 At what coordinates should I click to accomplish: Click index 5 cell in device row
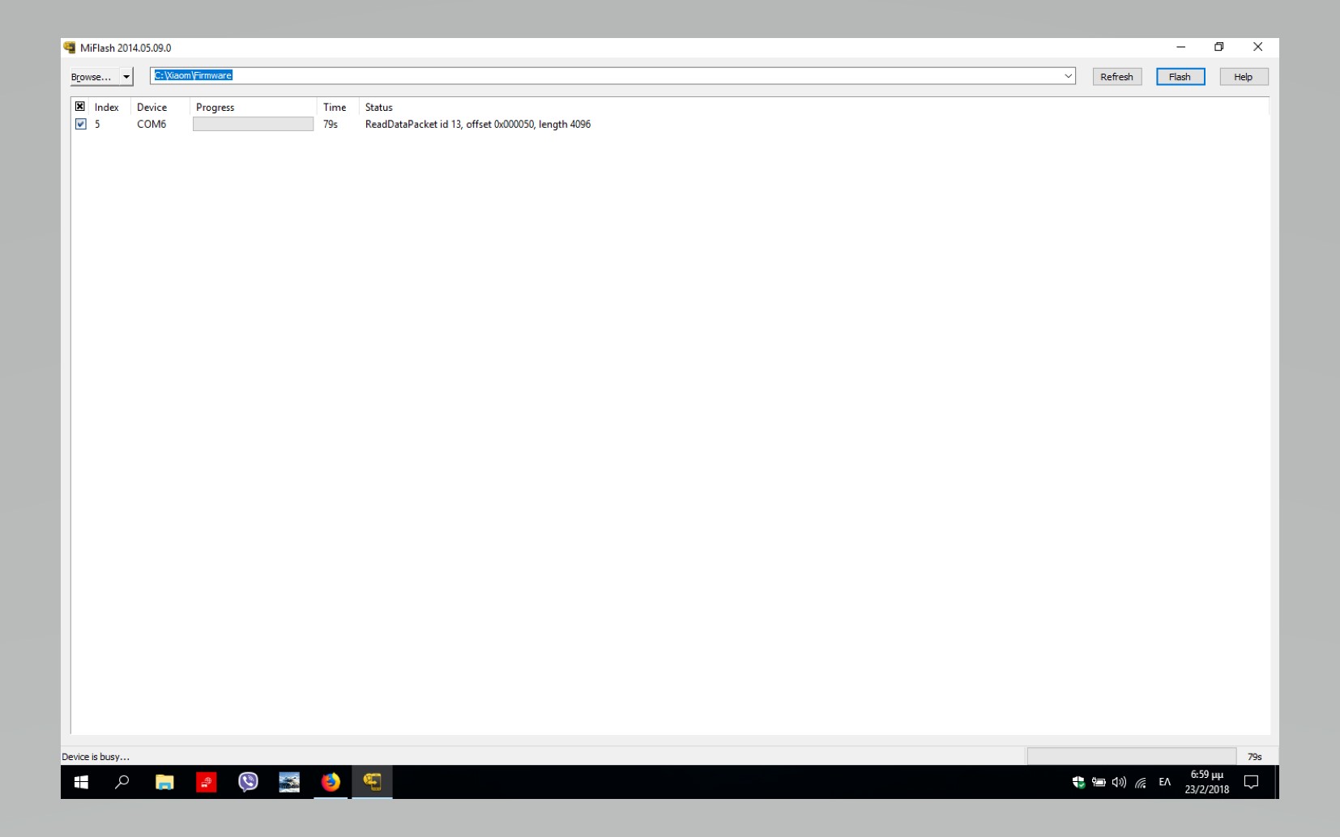tap(97, 124)
